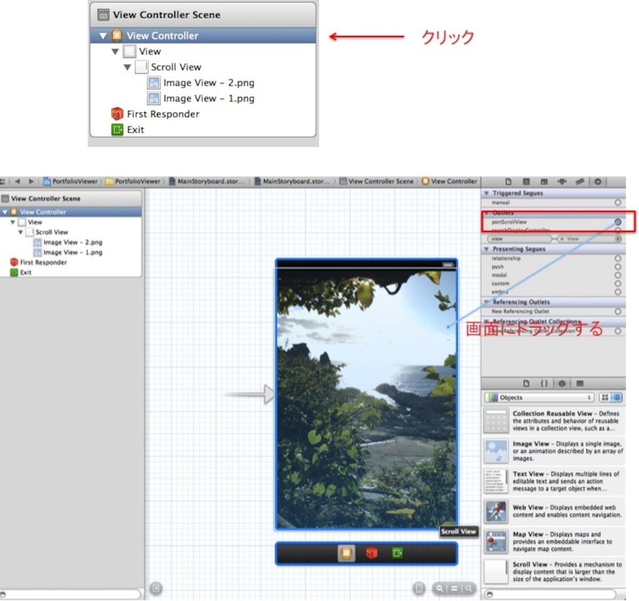Select Image View - 1.png in enlarged outline

click(201, 99)
